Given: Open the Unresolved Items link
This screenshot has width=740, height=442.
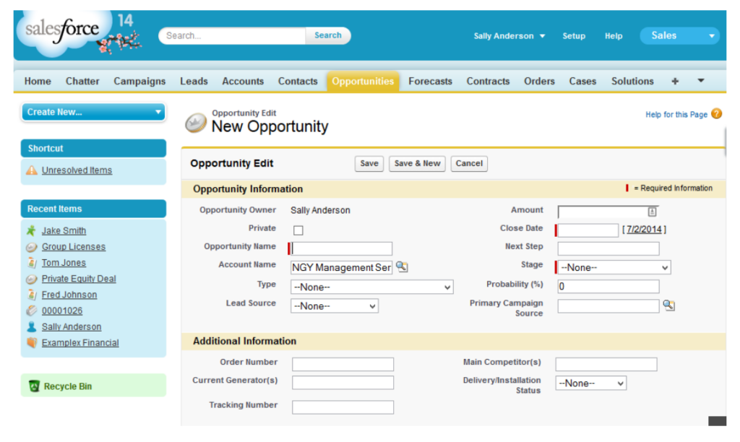Looking at the screenshot, I should point(77,170).
